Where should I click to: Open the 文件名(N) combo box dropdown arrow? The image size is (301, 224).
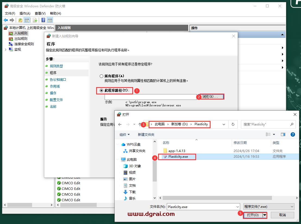(238, 207)
